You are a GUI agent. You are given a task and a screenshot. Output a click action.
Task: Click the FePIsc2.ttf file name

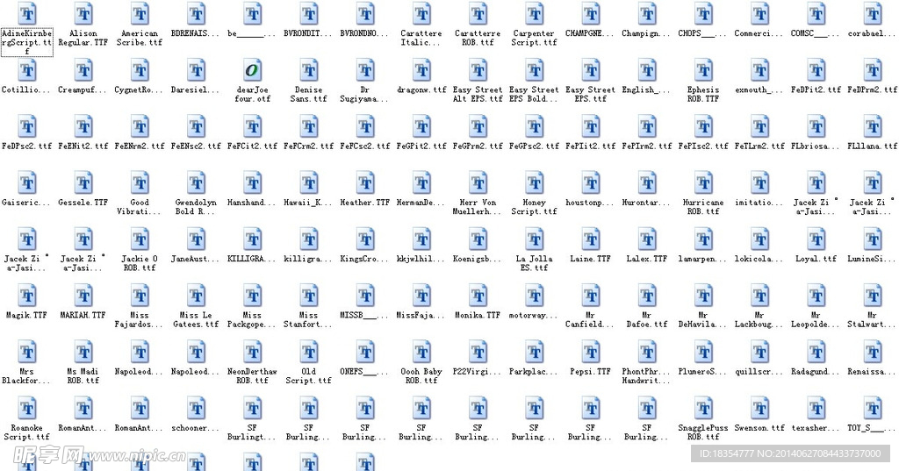pyautogui.click(x=703, y=146)
